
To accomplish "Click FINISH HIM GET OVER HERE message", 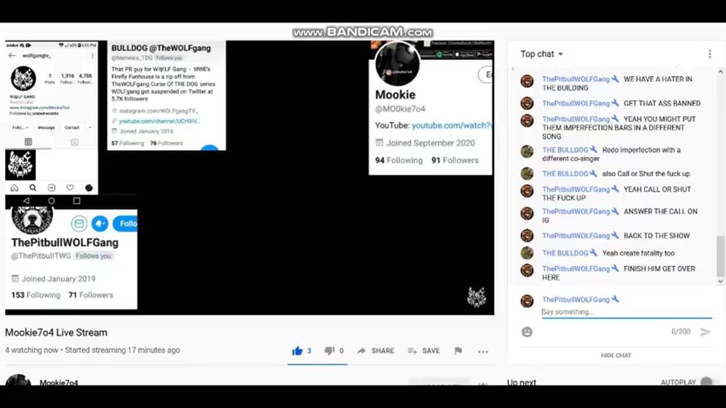I will [x=619, y=273].
